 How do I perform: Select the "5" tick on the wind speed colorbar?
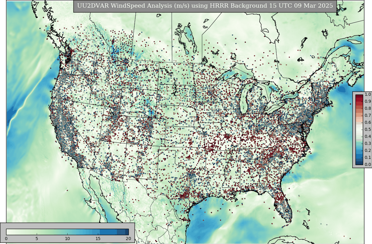[x=37, y=239]
